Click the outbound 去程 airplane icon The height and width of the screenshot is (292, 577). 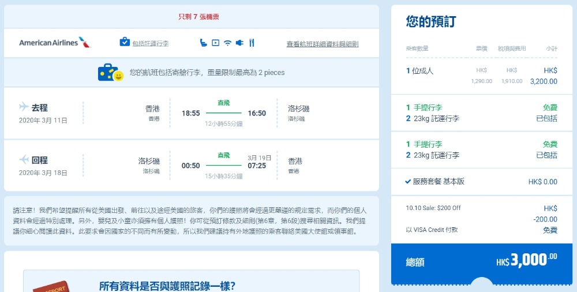(x=24, y=107)
